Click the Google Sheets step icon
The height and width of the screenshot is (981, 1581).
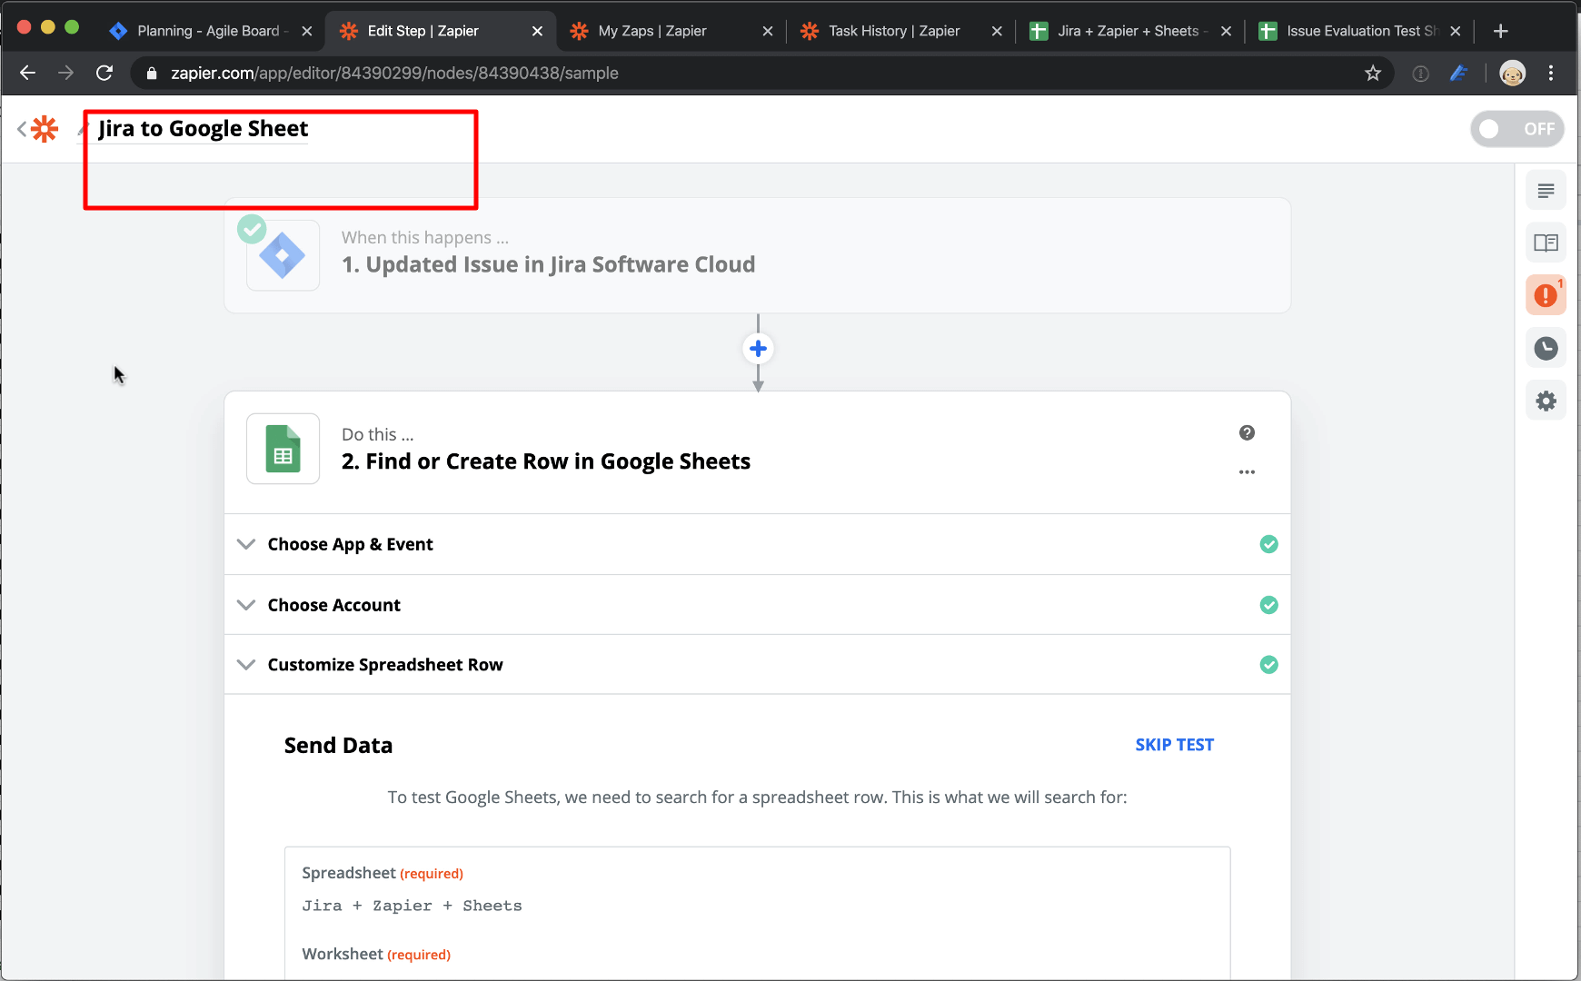pyautogui.click(x=283, y=449)
